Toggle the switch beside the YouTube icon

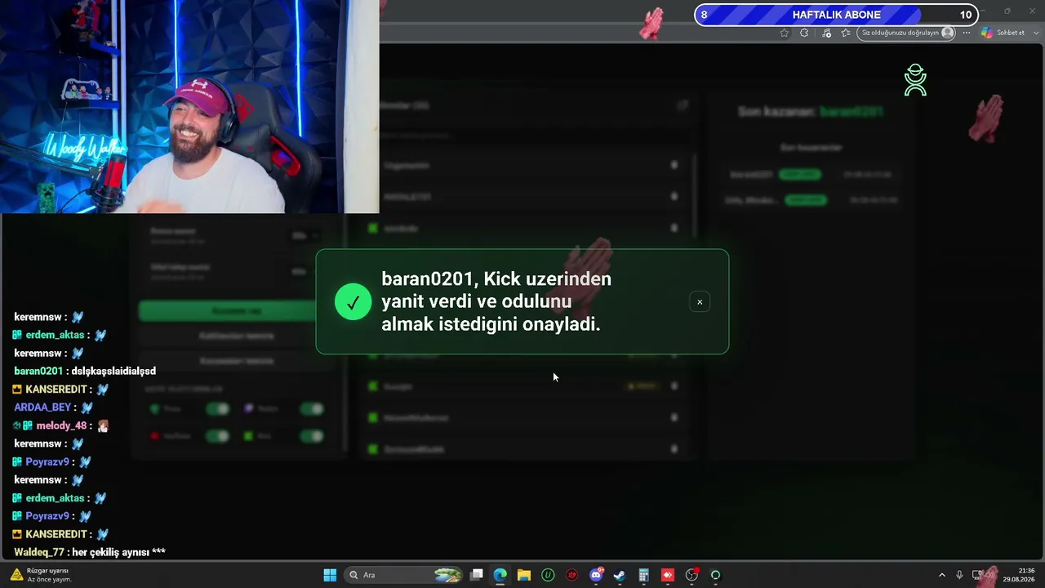point(217,436)
